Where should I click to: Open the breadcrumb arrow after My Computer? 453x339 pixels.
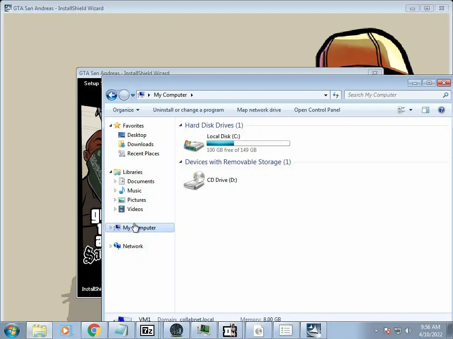[x=192, y=95]
